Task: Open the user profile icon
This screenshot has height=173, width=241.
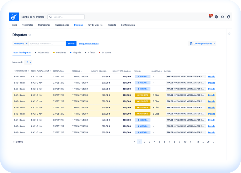Action: coord(228,17)
